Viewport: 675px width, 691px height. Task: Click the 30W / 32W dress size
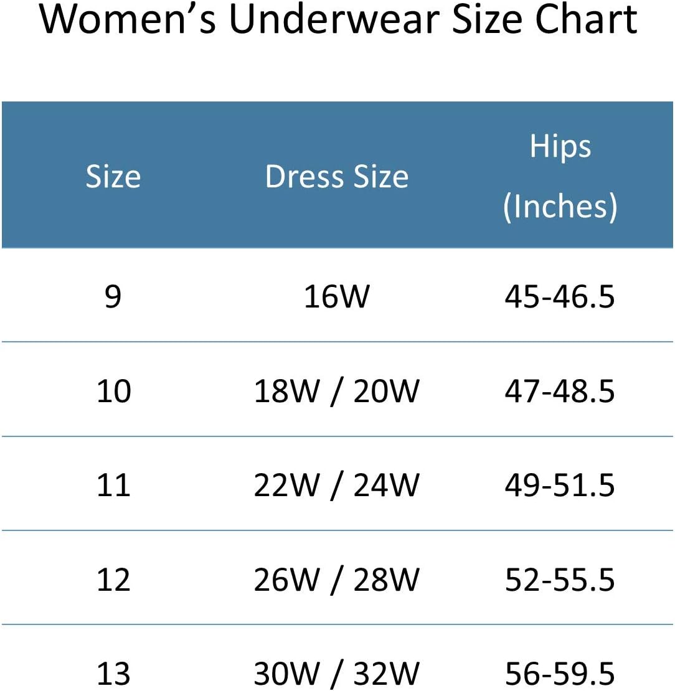(x=337, y=674)
